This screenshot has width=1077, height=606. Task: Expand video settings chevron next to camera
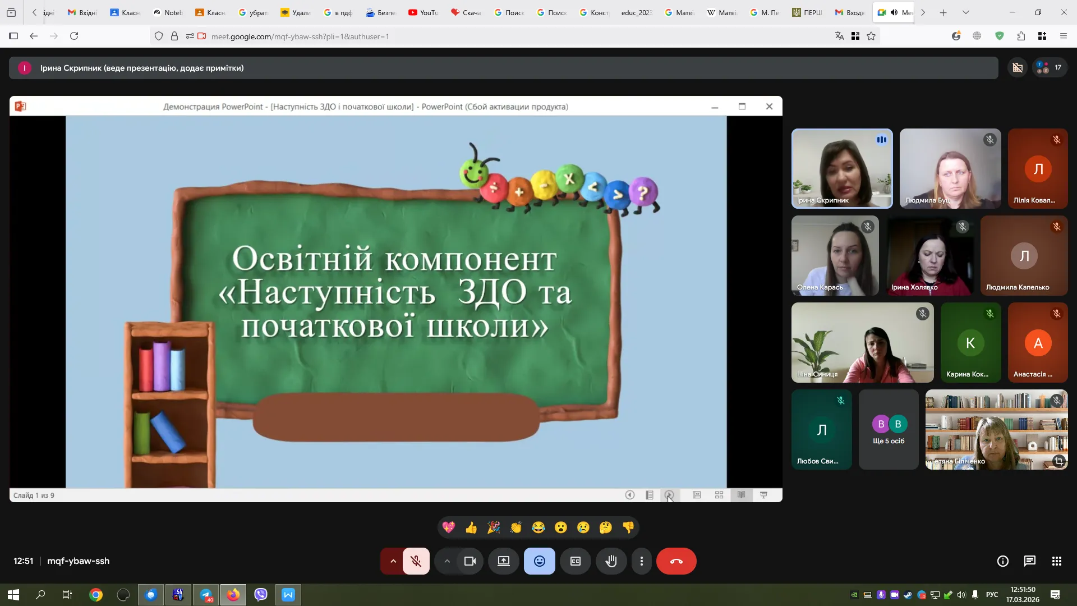[x=447, y=561]
